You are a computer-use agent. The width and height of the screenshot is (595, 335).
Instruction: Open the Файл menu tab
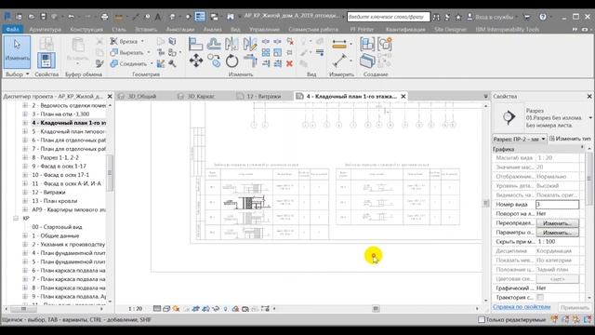(12, 29)
